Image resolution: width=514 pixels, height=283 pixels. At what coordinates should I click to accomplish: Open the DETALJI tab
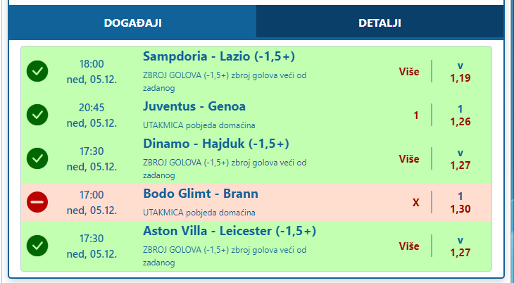coord(380,23)
